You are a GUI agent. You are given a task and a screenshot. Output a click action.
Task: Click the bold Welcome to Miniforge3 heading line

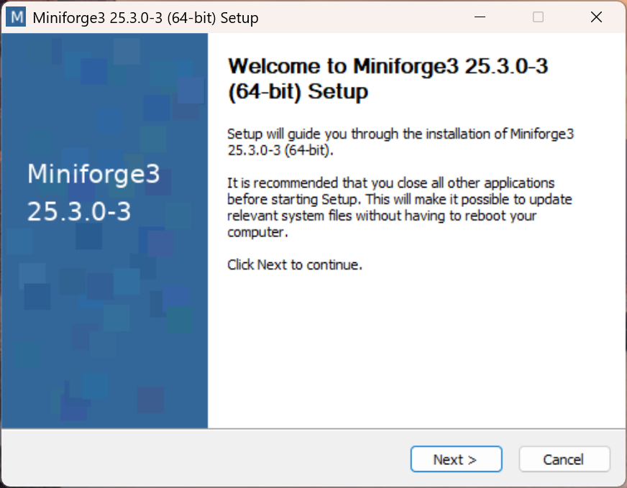click(388, 66)
